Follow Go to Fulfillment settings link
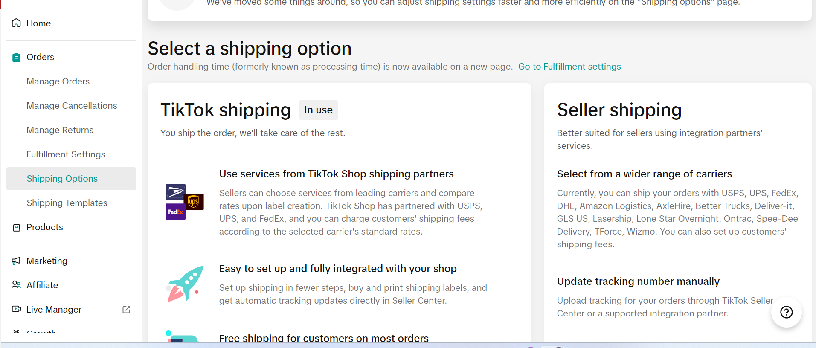816x348 pixels. (569, 67)
